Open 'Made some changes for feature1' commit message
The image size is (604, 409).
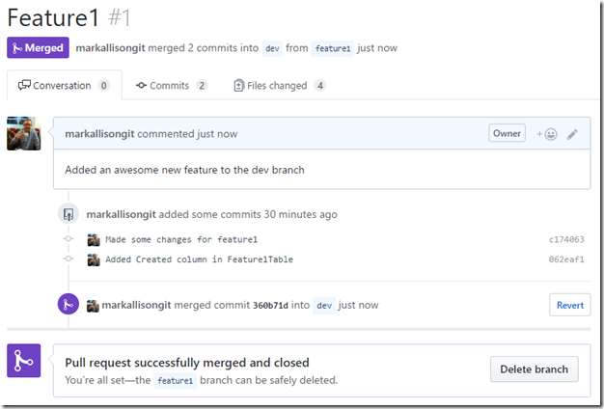[181, 239]
